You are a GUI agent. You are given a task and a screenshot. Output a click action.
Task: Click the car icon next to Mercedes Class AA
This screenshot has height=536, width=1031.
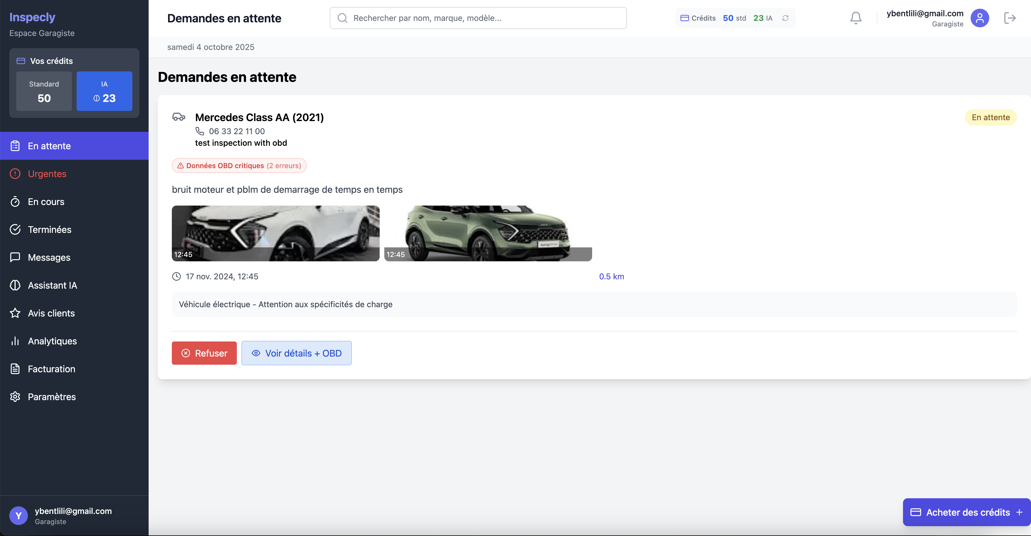coord(179,117)
